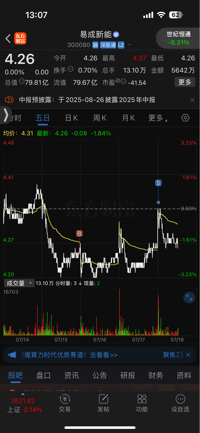Open the 更多 quote details button
Viewport: 200px width, 433px height.
point(185,82)
